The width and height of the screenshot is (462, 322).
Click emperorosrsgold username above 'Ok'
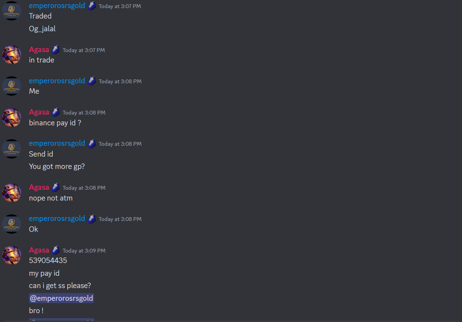(57, 219)
